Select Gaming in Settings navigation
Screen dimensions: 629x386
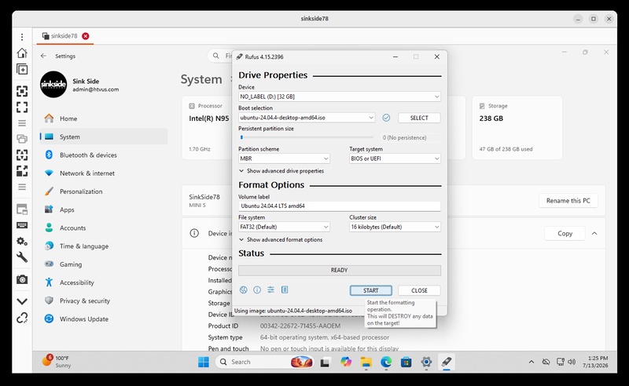coord(104,264)
